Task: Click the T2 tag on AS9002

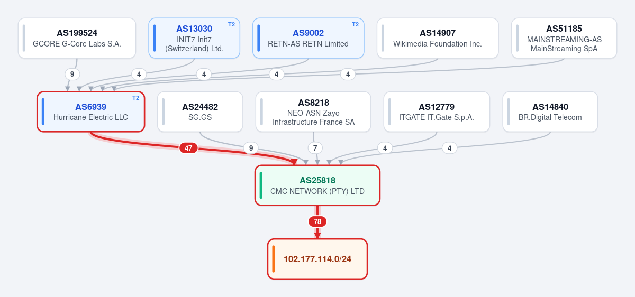Action: 355,24
